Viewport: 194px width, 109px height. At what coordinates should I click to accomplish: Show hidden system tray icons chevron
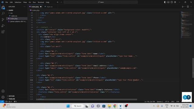pyautogui.click(x=154, y=106)
